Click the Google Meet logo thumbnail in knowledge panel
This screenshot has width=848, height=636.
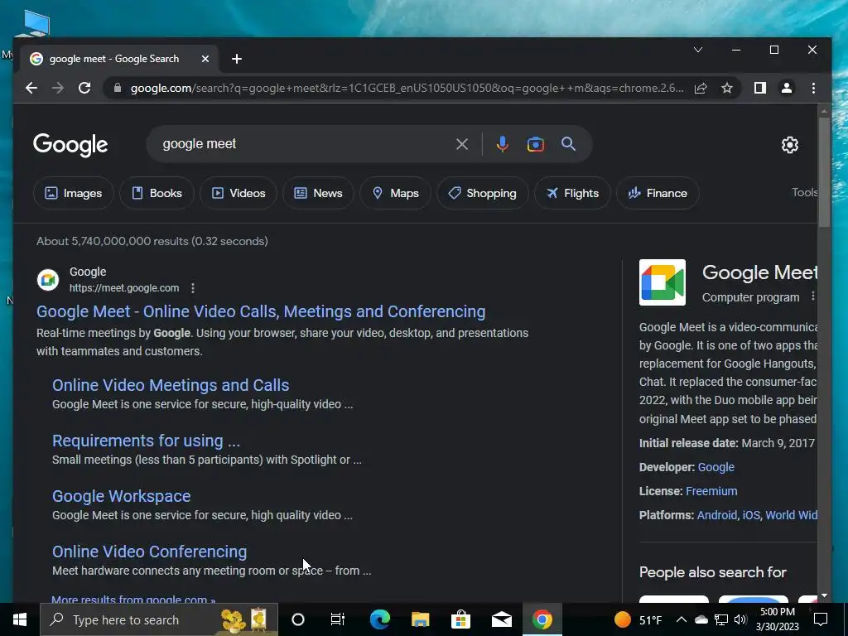662,282
